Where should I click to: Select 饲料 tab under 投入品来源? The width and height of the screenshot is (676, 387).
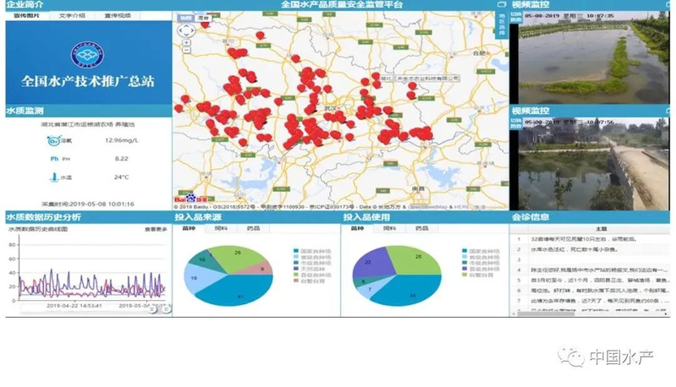tap(221, 228)
